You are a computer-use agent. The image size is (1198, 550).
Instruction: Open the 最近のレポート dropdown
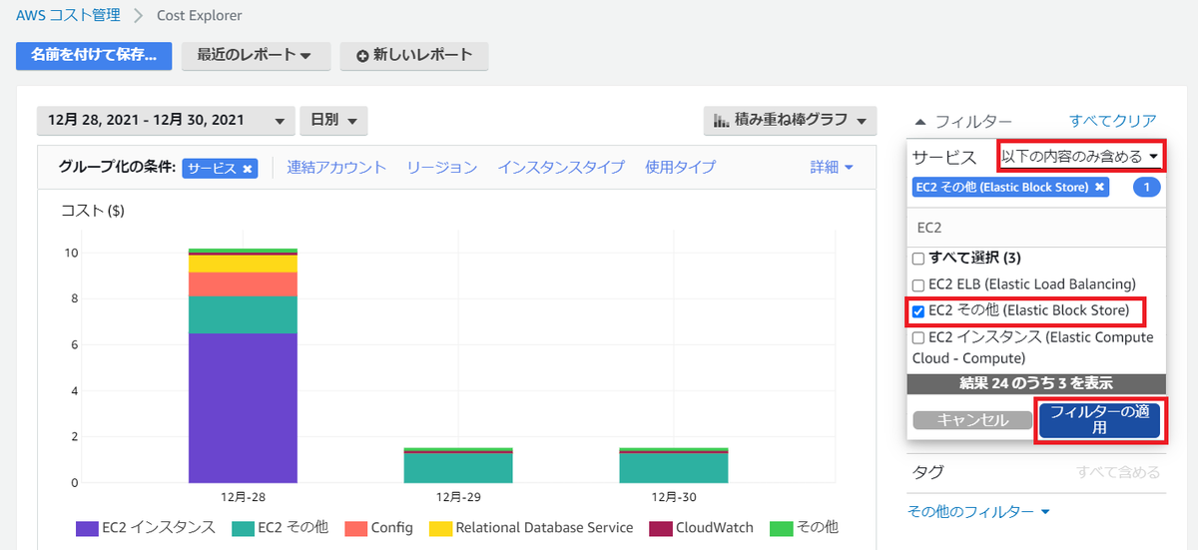tap(256, 56)
